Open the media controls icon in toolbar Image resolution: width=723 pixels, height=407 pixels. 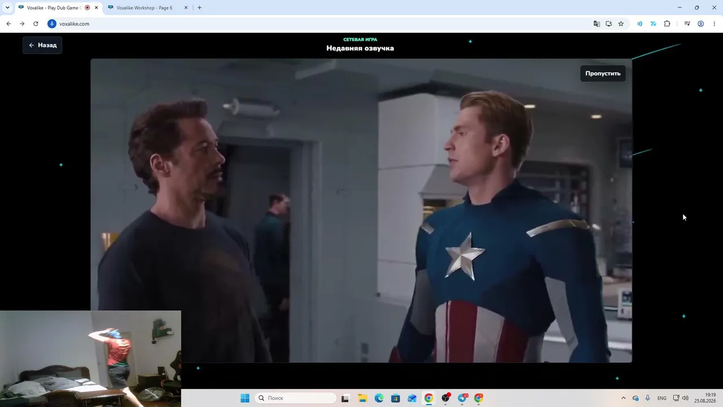[x=687, y=24]
